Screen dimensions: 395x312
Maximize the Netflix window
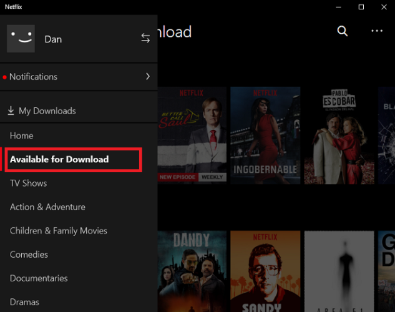coord(361,7)
